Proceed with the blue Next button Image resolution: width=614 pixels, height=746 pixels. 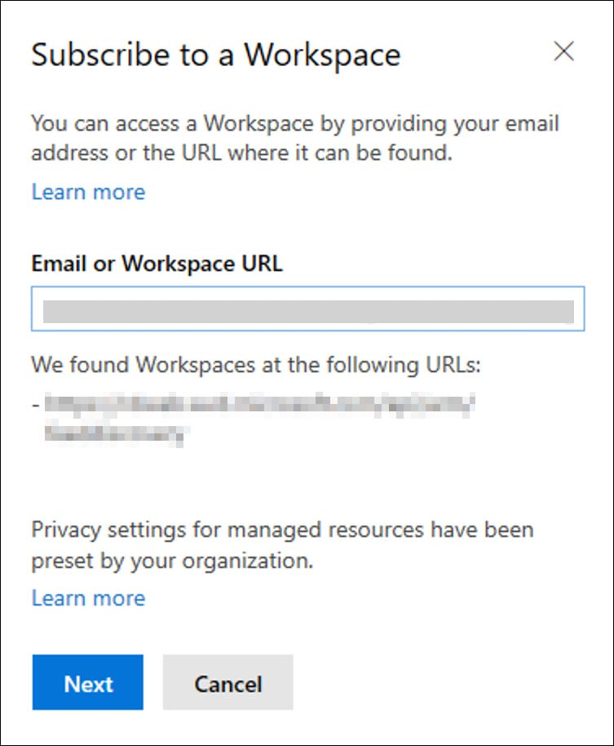(88, 682)
